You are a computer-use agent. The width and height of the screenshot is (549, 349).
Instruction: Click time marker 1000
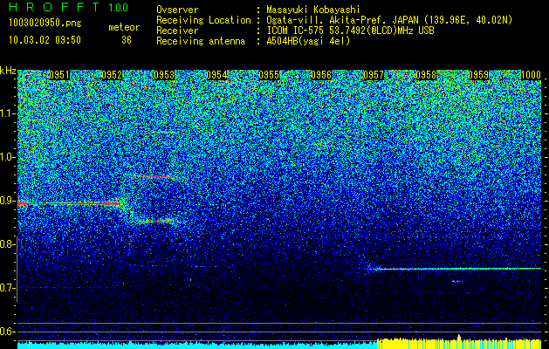pos(532,75)
